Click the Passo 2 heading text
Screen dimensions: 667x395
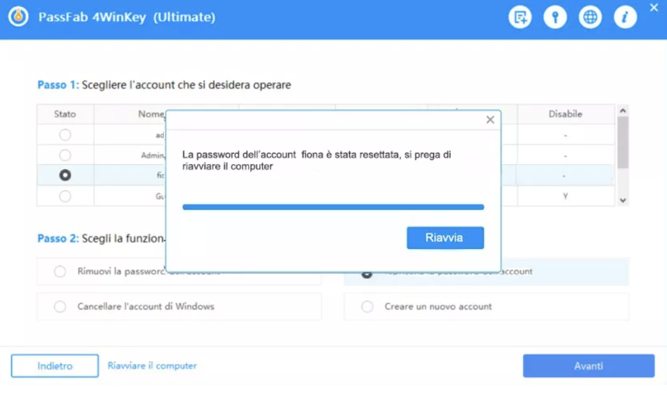[x=101, y=239]
